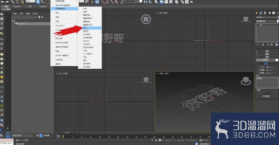
Task: Click the Update button in parameters
Action: coord(267,93)
